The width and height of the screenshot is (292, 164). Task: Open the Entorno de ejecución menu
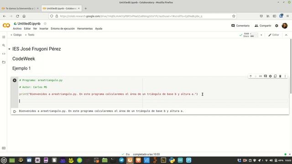pos(63,29)
